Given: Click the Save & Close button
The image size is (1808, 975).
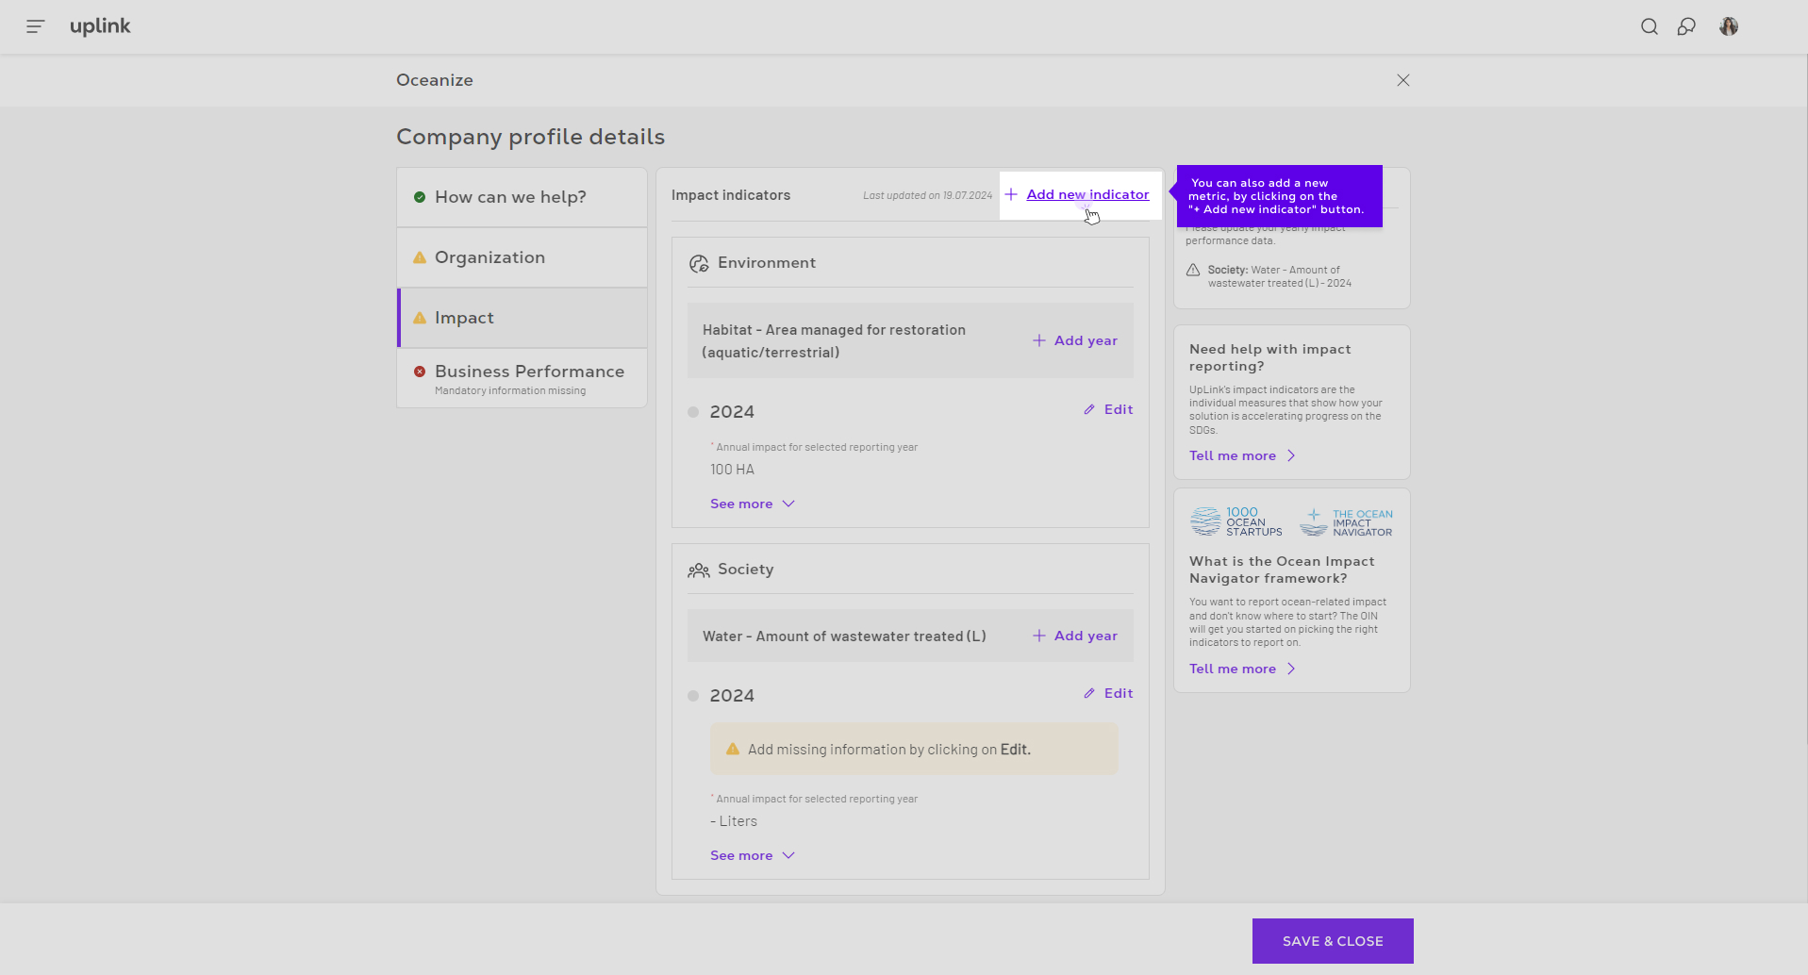Looking at the screenshot, I should click(1332, 941).
